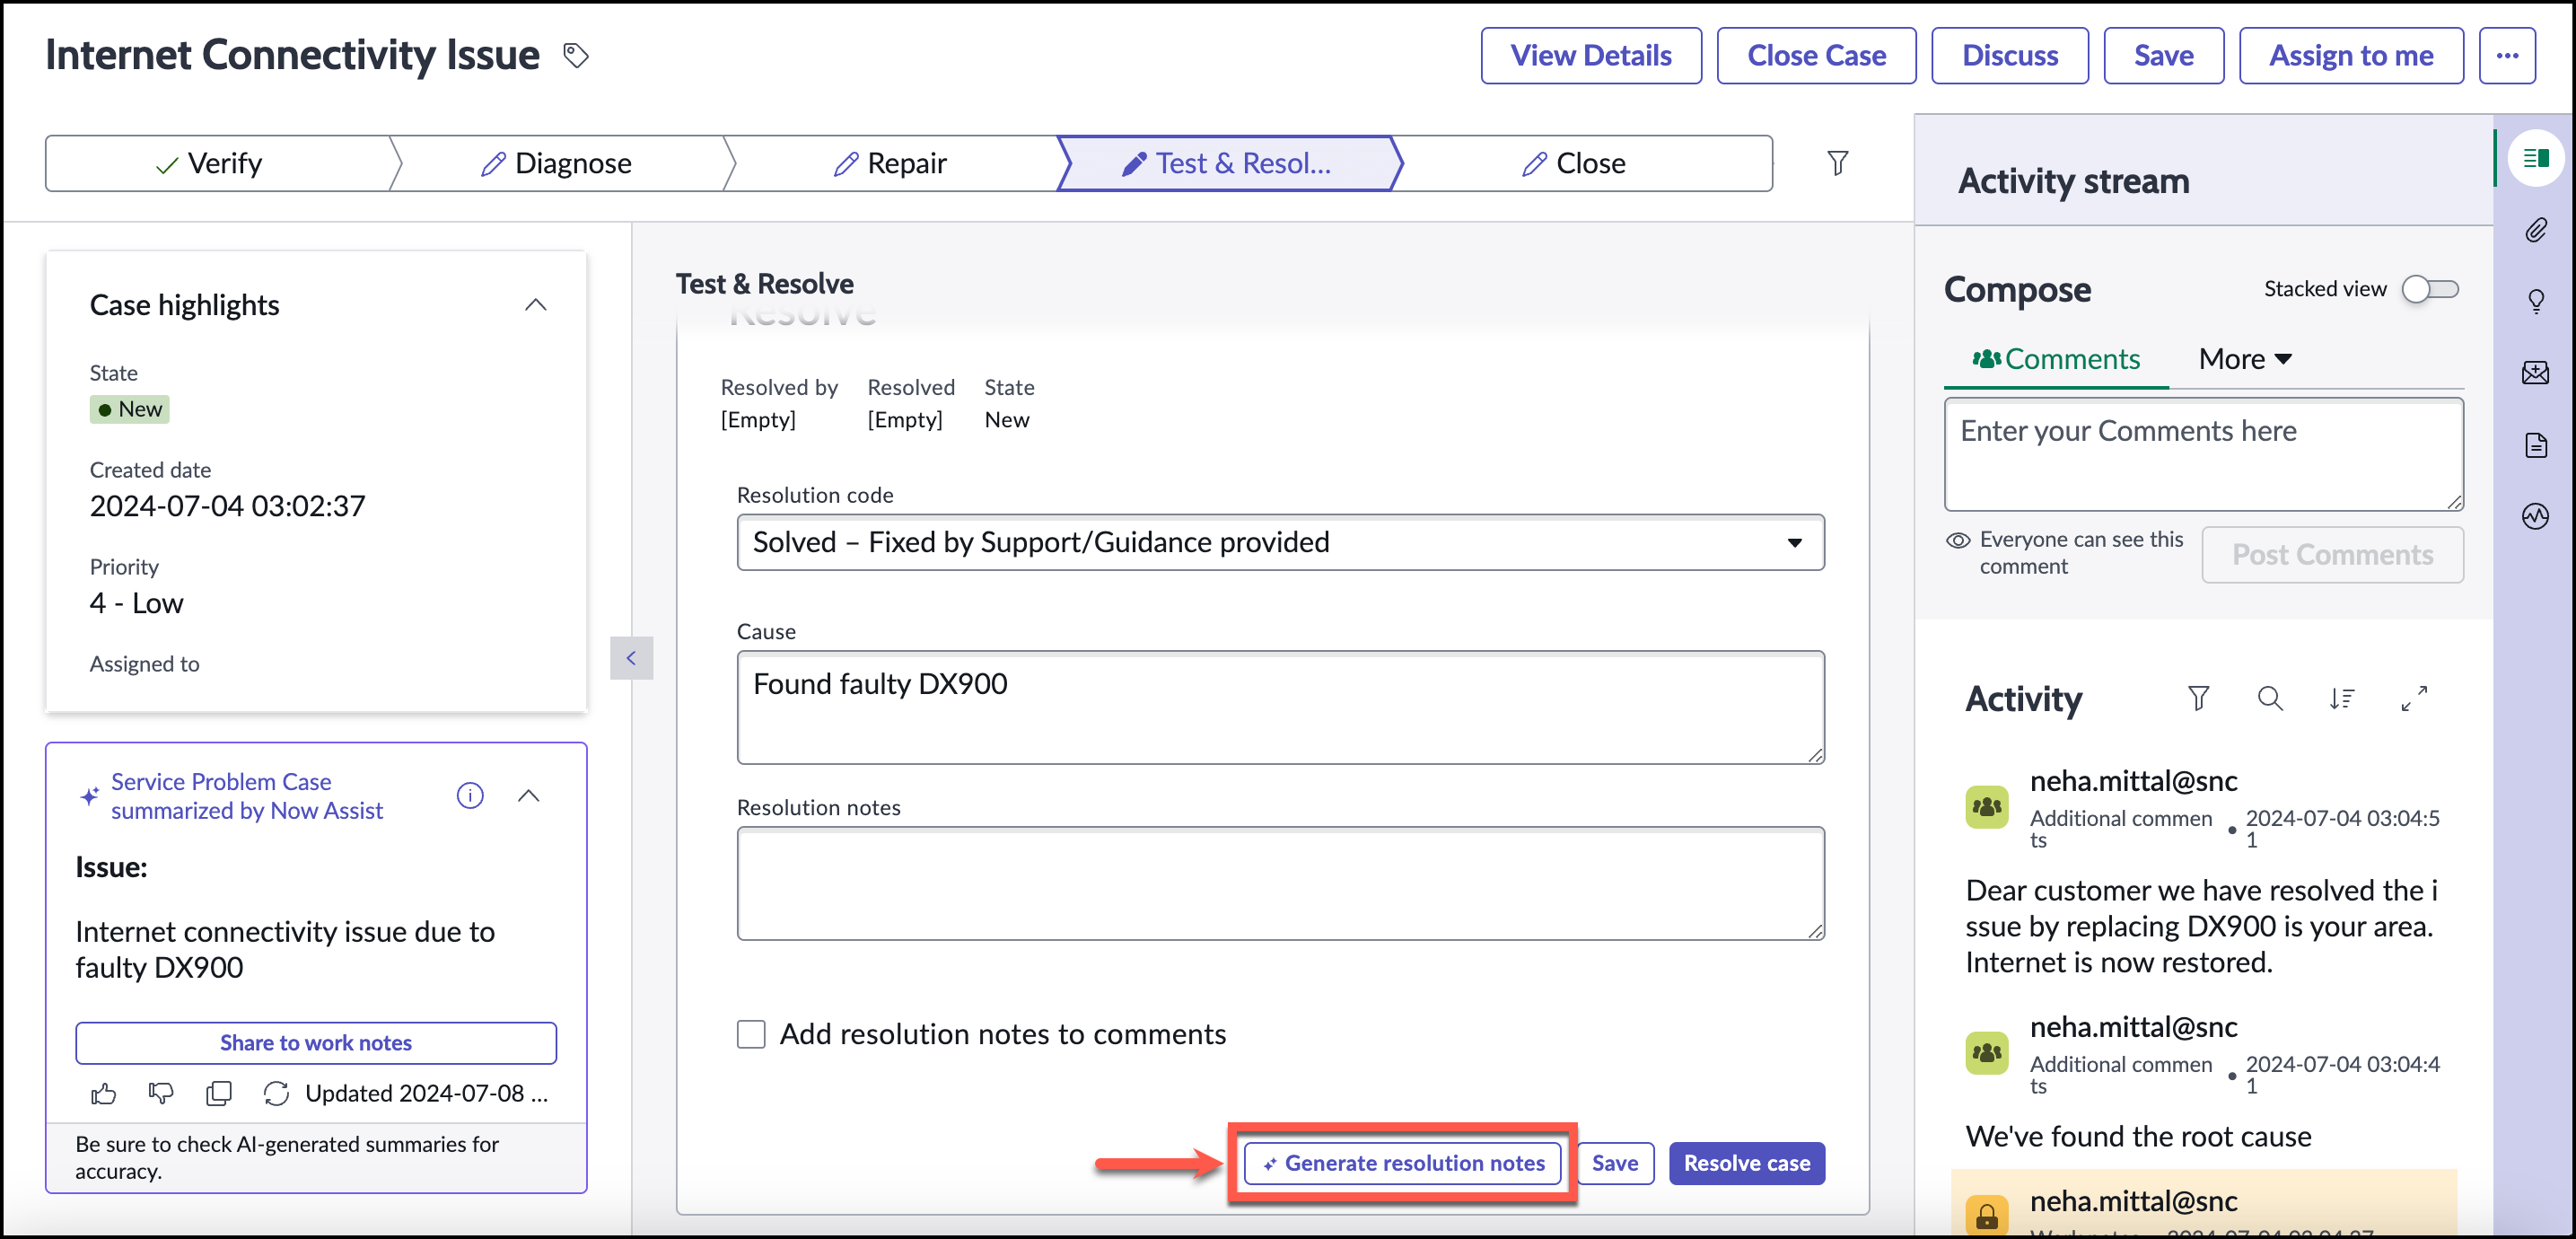Expand the More dropdown in Compose

(2244, 359)
